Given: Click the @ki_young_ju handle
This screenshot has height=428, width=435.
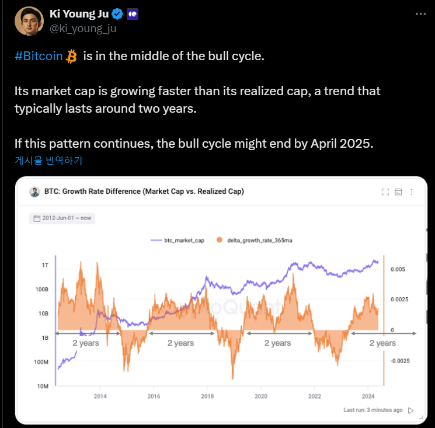Looking at the screenshot, I should 83,28.
